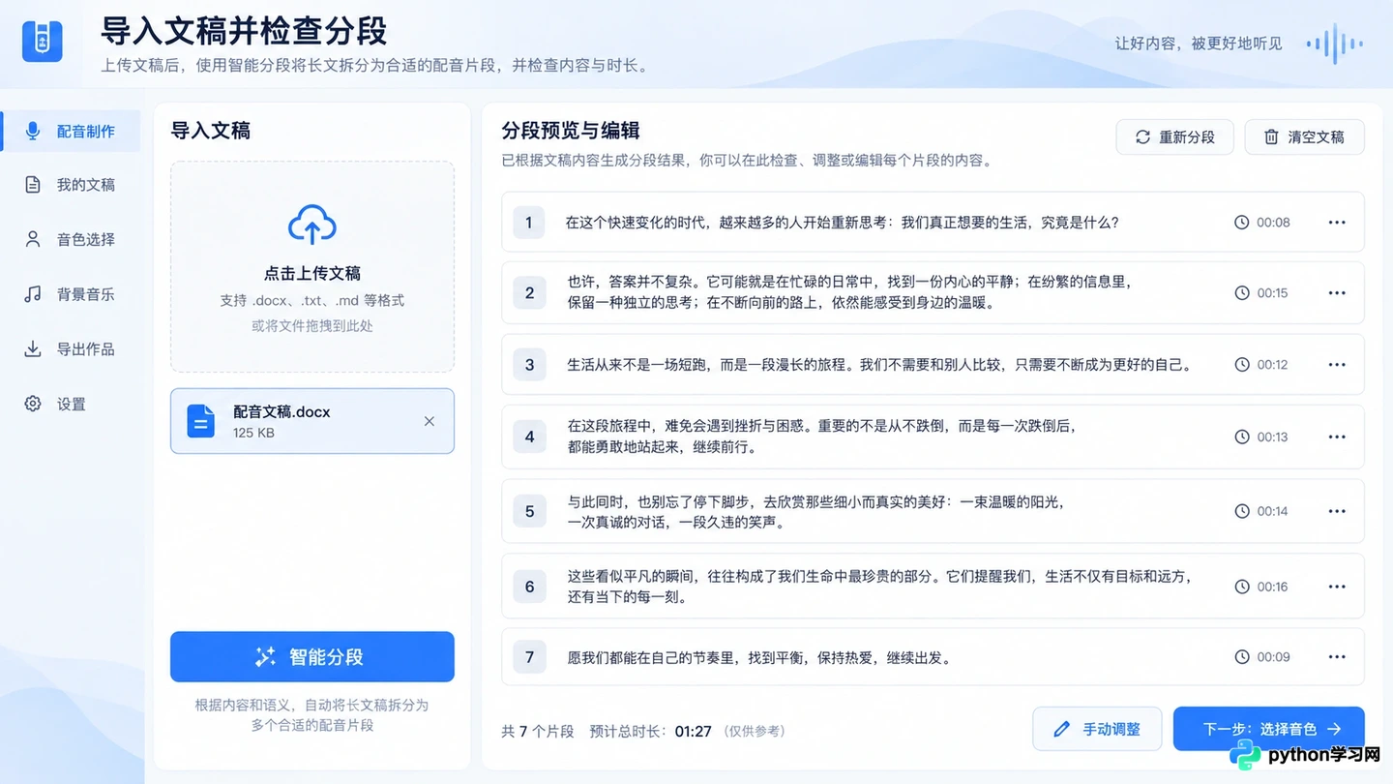Proceed with 下一步：选择音色 button
Viewport: 1393px width, 784px height.
1269,729
